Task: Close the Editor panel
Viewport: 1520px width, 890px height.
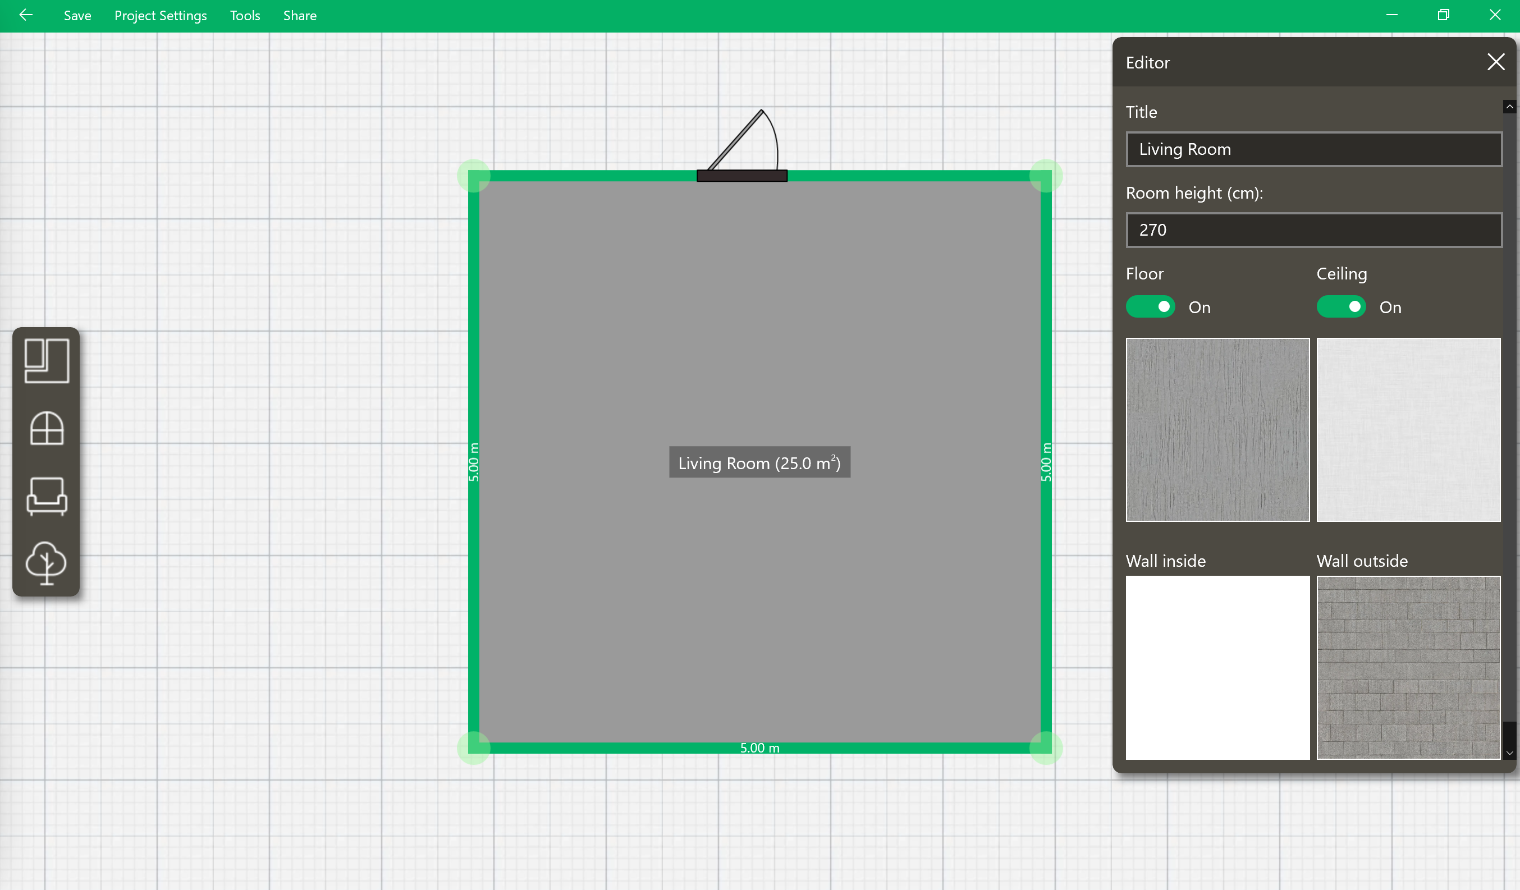Action: 1495,62
